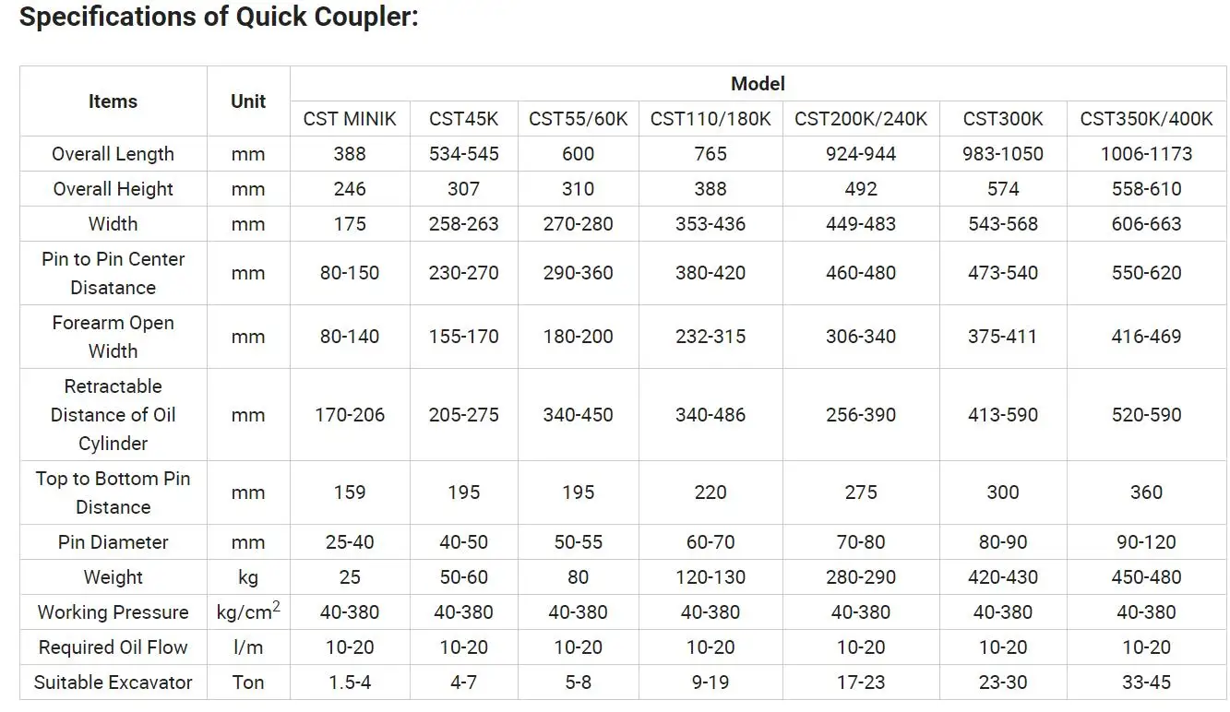This screenshot has width=1230, height=712.
Task: Click the Model header cell
Action: 758,84
